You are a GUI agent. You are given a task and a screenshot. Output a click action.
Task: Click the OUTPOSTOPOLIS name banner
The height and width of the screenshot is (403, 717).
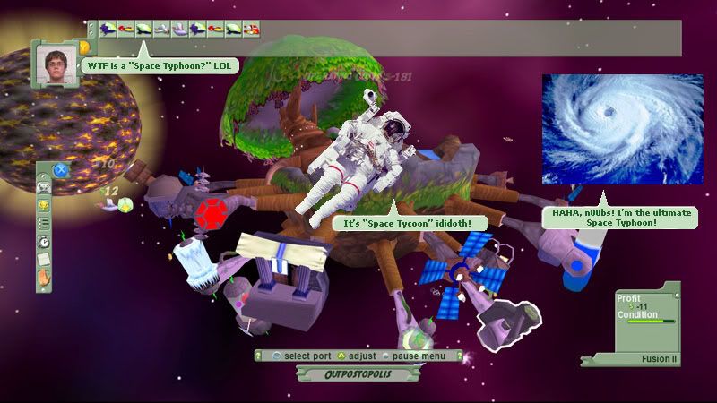coord(358,374)
